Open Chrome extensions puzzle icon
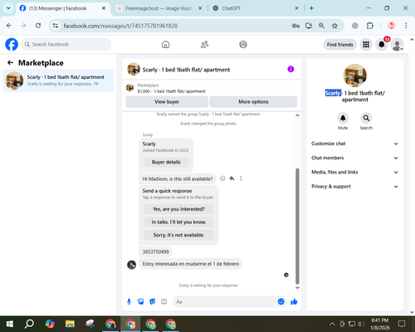 pyautogui.click(x=370, y=26)
